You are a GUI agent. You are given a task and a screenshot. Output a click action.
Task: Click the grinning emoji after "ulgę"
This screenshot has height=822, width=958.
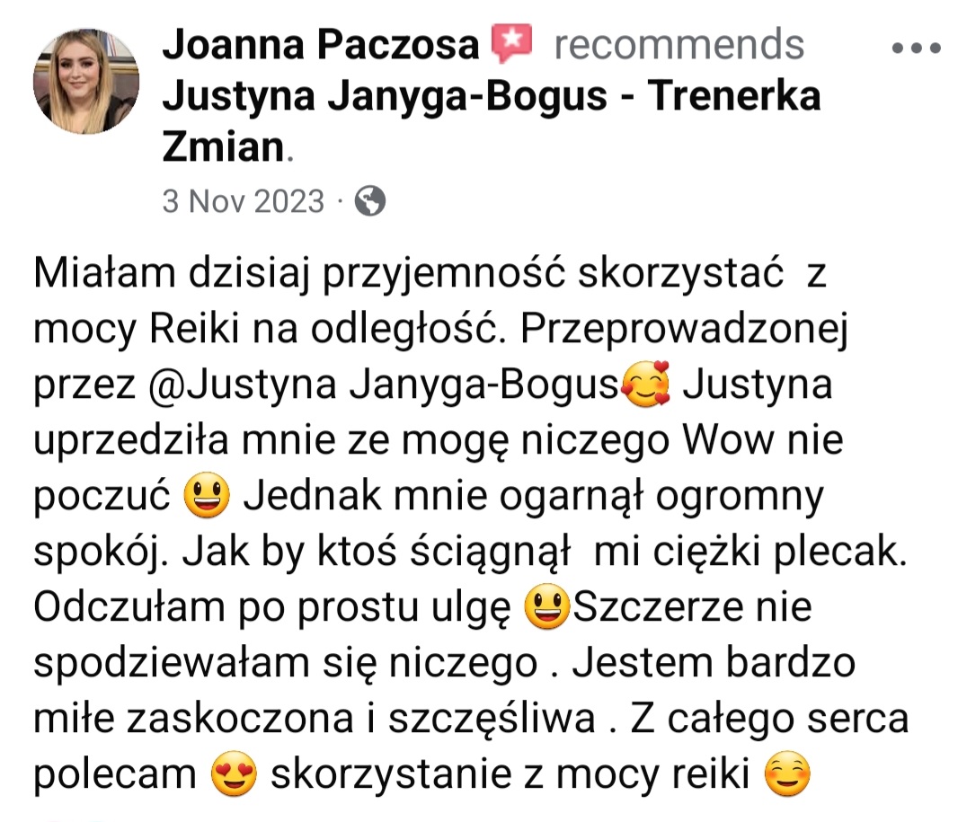[547, 606]
